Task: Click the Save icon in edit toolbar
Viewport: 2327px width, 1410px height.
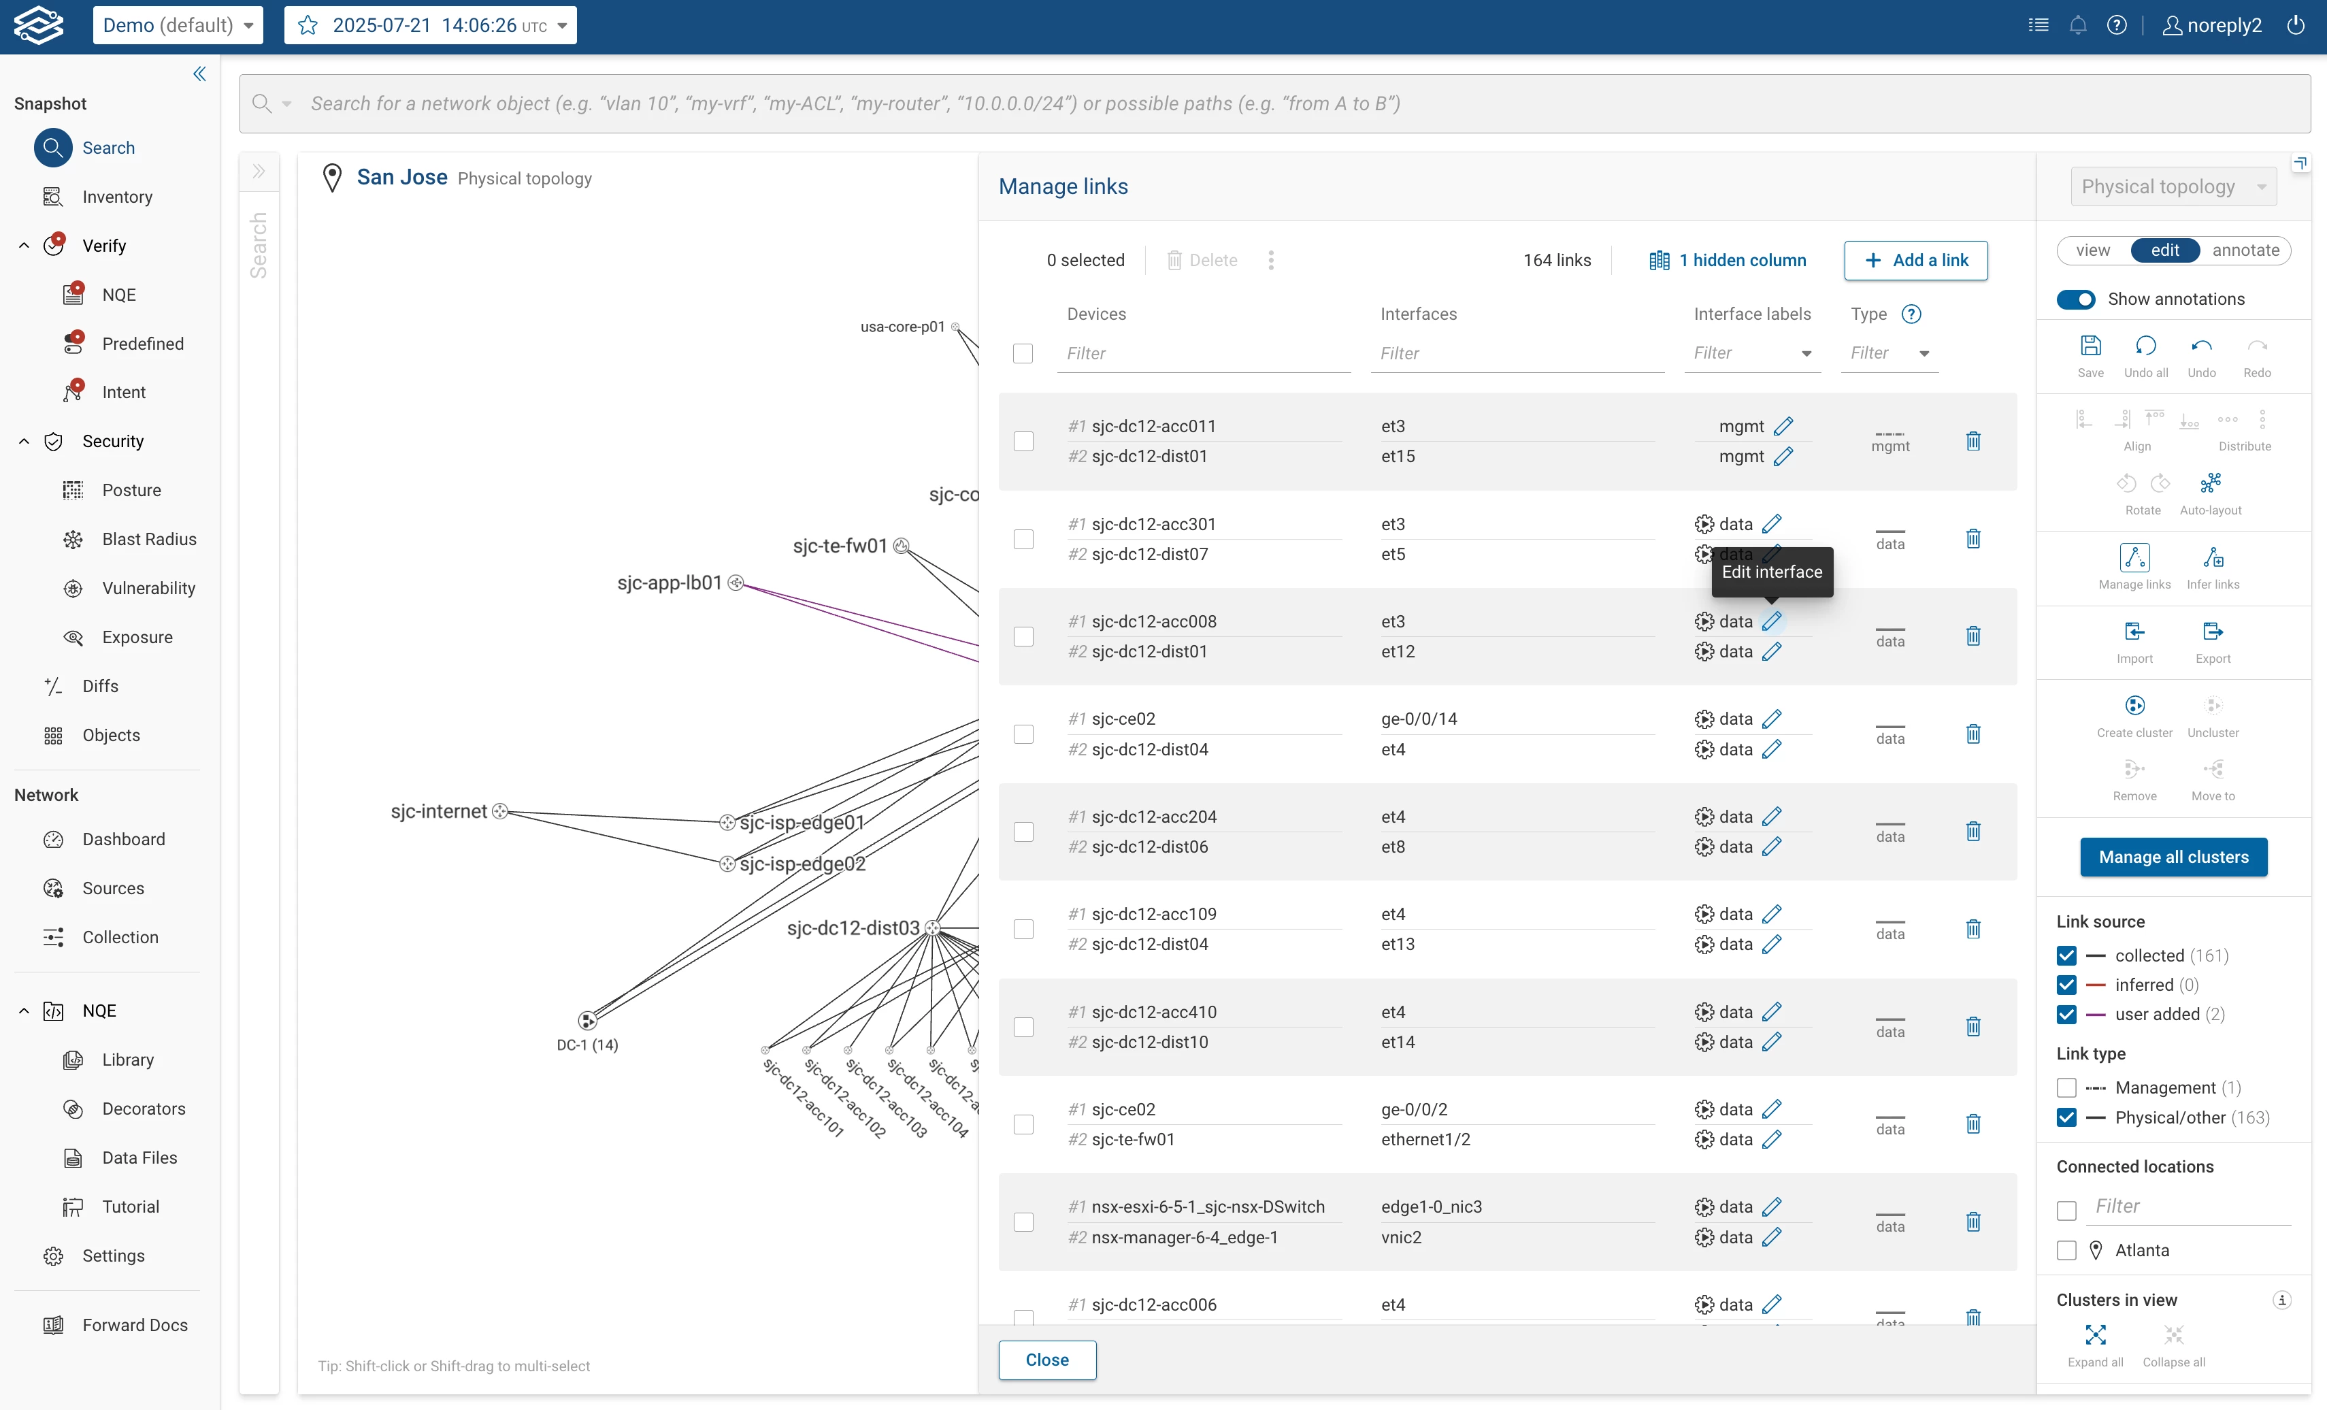Action: (x=2090, y=346)
